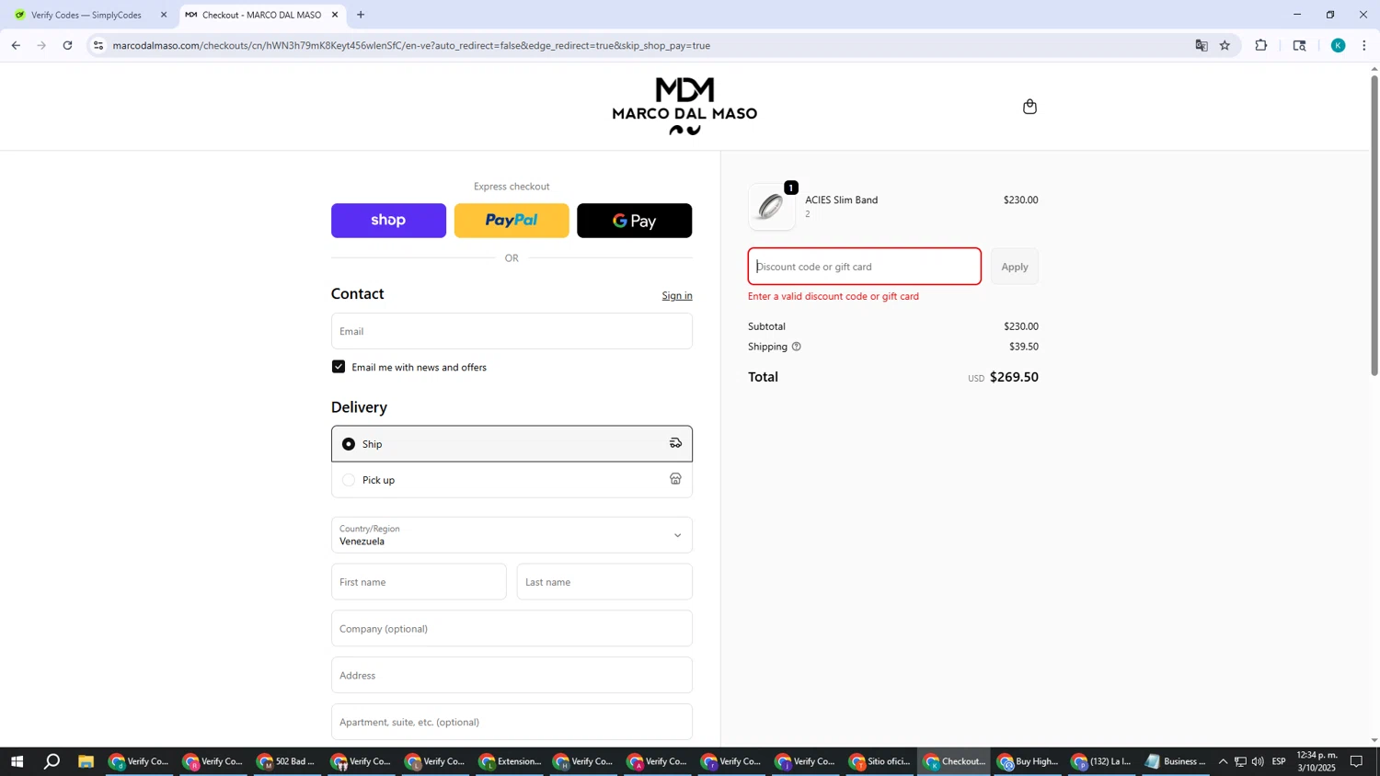Open Extension taskbar Chrome window
The image size is (1380, 776).
pyautogui.click(x=511, y=761)
